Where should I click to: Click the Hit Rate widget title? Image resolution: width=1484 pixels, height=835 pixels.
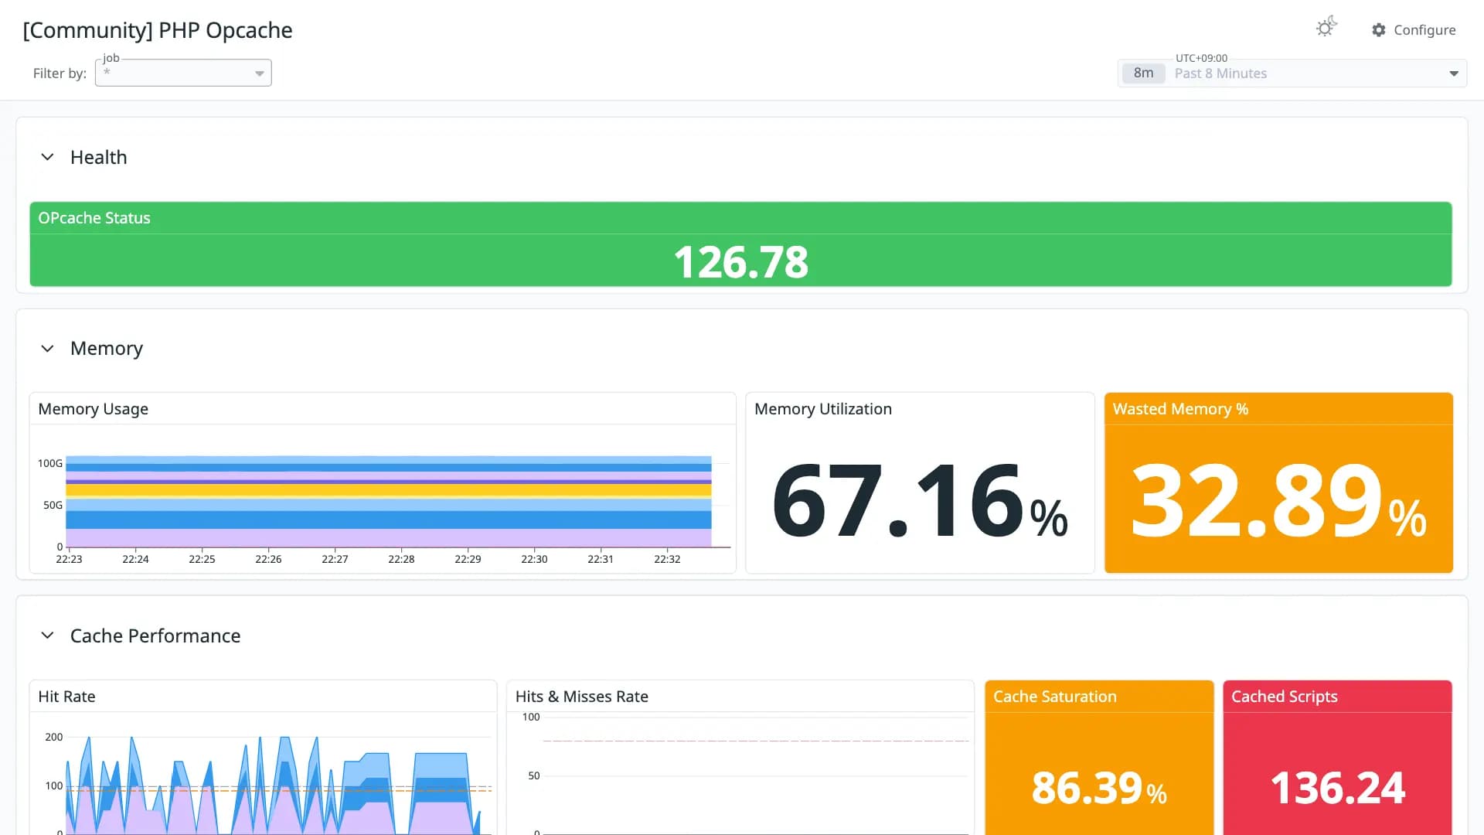pos(66,697)
